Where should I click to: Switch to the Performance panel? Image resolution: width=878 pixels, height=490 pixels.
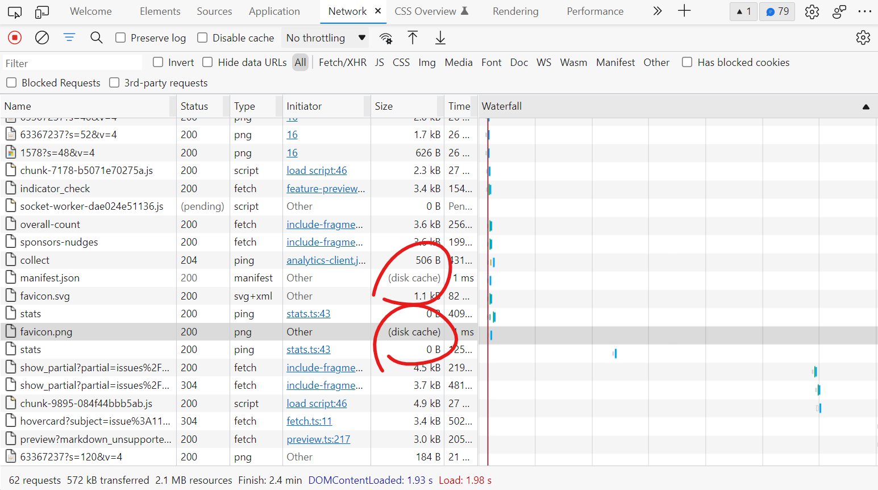594,11
